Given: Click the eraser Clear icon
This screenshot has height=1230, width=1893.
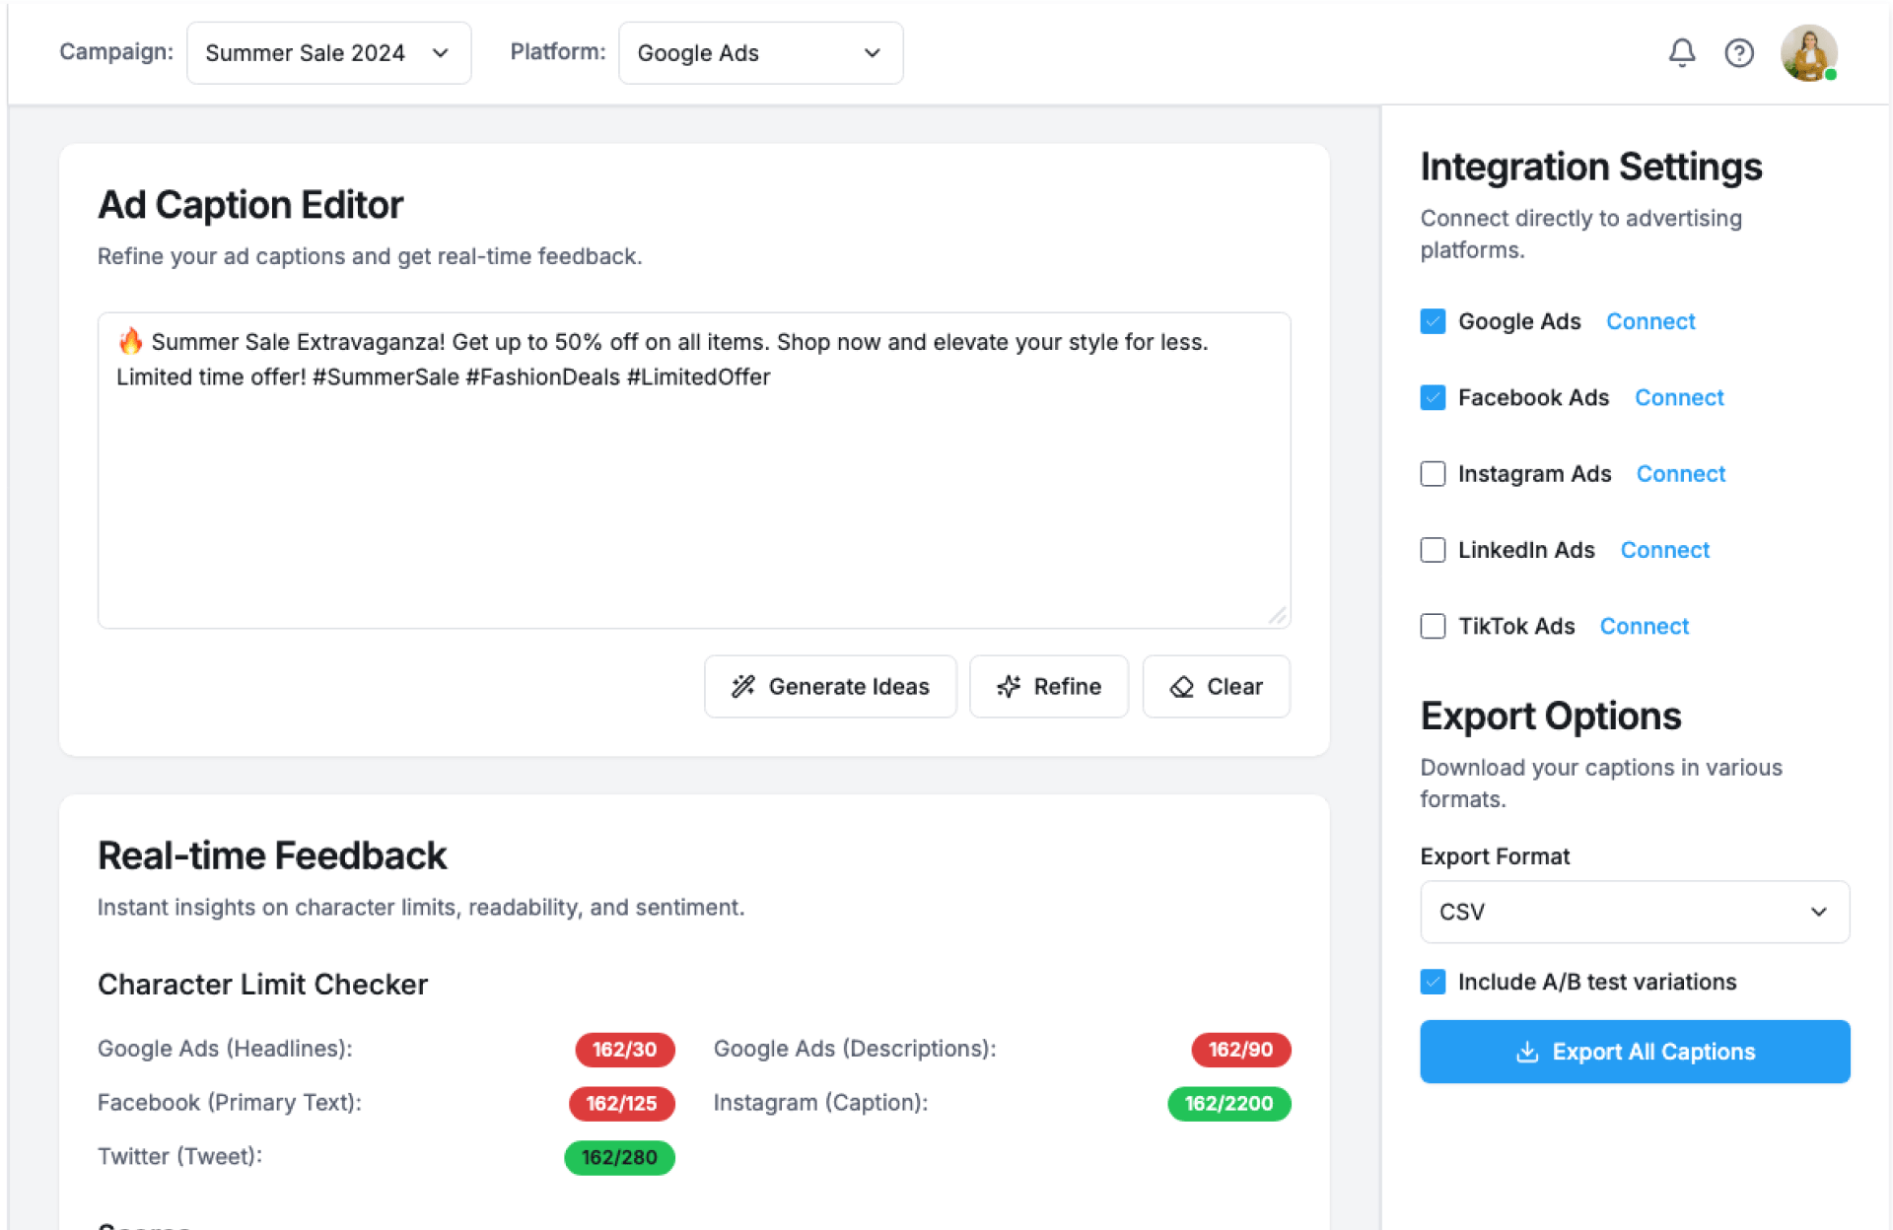Looking at the screenshot, I should click(1181, 686).
